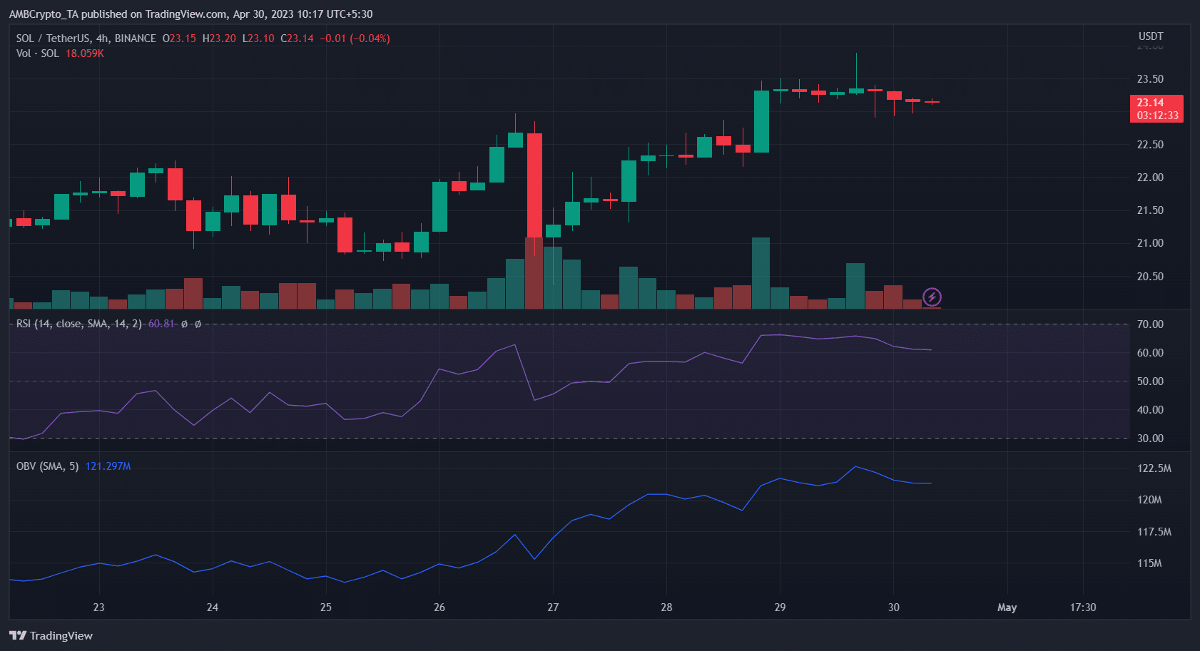Click the 122.5M OBV scale level
The width and height of the screenshot is (1200, 651).
point(1154,468)
